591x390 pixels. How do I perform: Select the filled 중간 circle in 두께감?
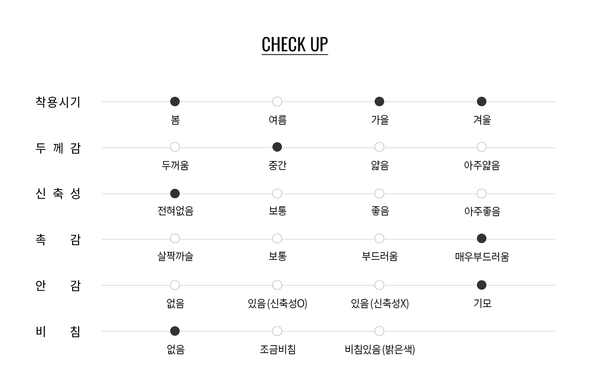coord(277,147)
